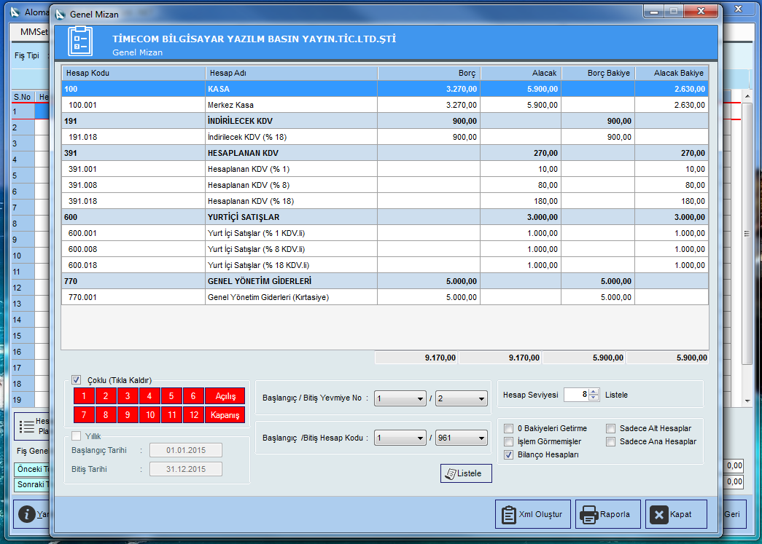Screen dimensions: 762x544
Task: Click the Hesap Seviyesi value field
Action: (576, 395)
